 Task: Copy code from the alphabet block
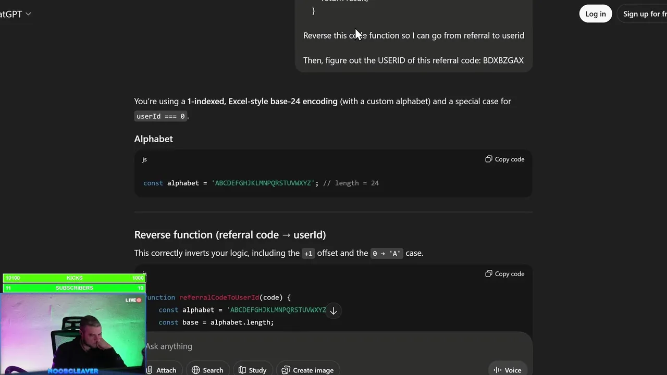pos(504,159)
